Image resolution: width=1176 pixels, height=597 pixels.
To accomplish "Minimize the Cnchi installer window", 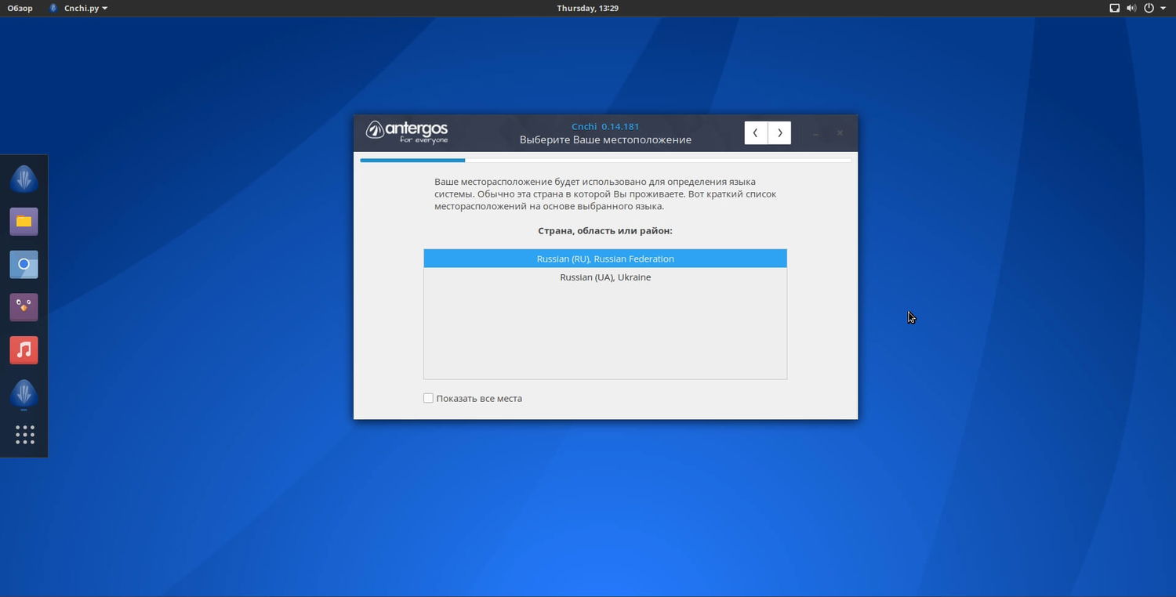I will pos(815,133).
